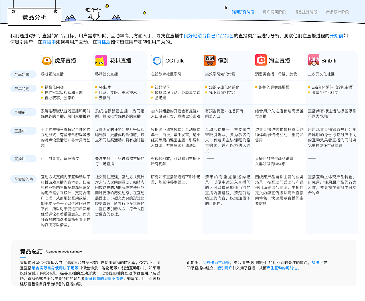Click blue 直播后 link in intro paragraph
Viewport: 365px width, 301px height.
(x=104, y=42)
